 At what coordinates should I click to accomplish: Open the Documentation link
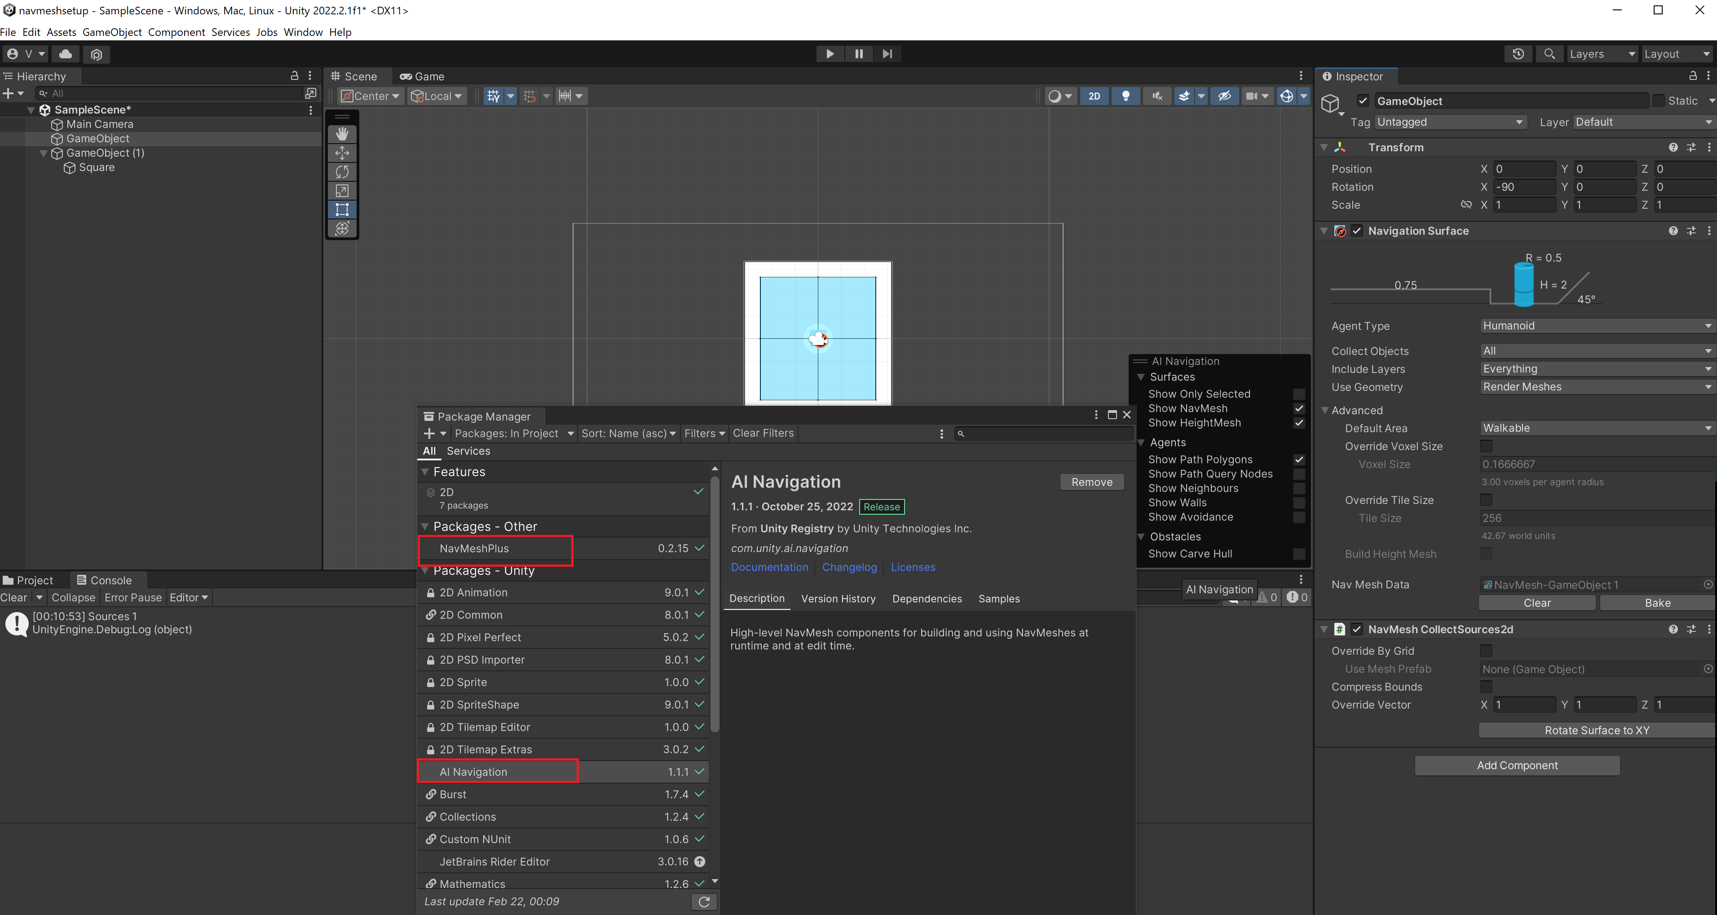tap(769, 567)
